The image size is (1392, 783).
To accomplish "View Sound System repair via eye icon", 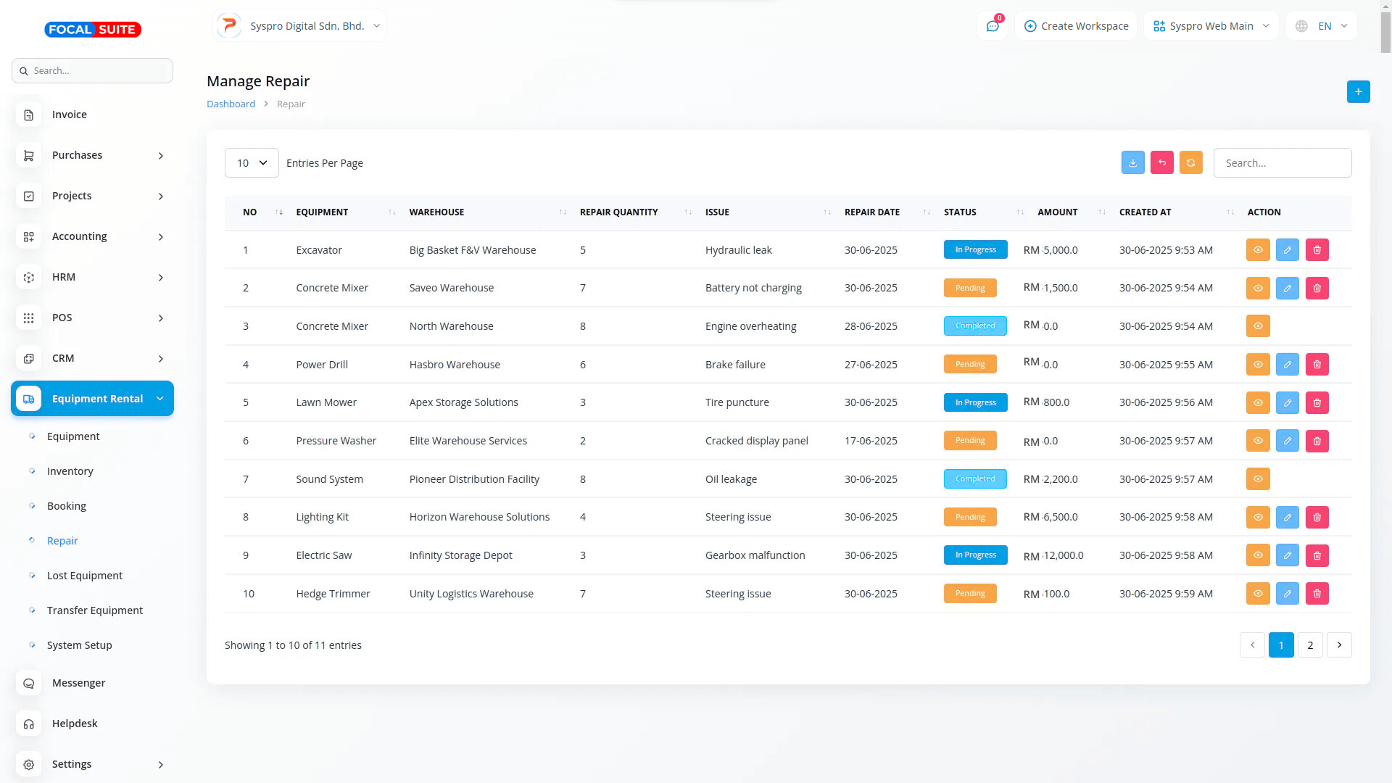I will coord(1258,479).
